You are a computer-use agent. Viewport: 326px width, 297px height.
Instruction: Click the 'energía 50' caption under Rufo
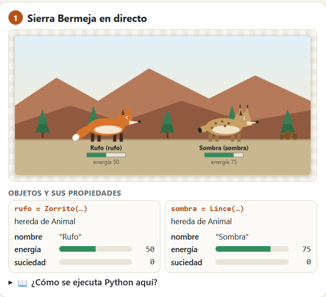(x=106, y=162)
